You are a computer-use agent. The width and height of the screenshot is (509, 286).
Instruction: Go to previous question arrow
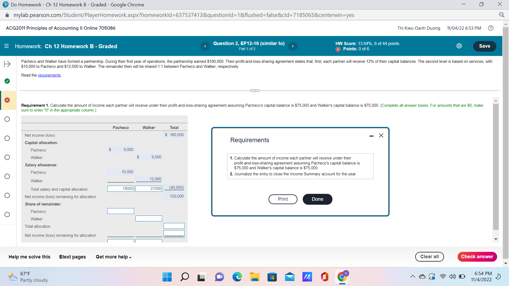pyautogui.click(x=205, y=46)
